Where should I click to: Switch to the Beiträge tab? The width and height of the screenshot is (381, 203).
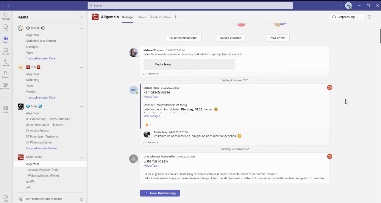(x=128, y=17)
